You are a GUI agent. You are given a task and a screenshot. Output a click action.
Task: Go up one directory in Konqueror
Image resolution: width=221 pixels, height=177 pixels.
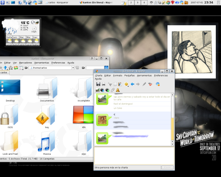[x=6, y=68]
